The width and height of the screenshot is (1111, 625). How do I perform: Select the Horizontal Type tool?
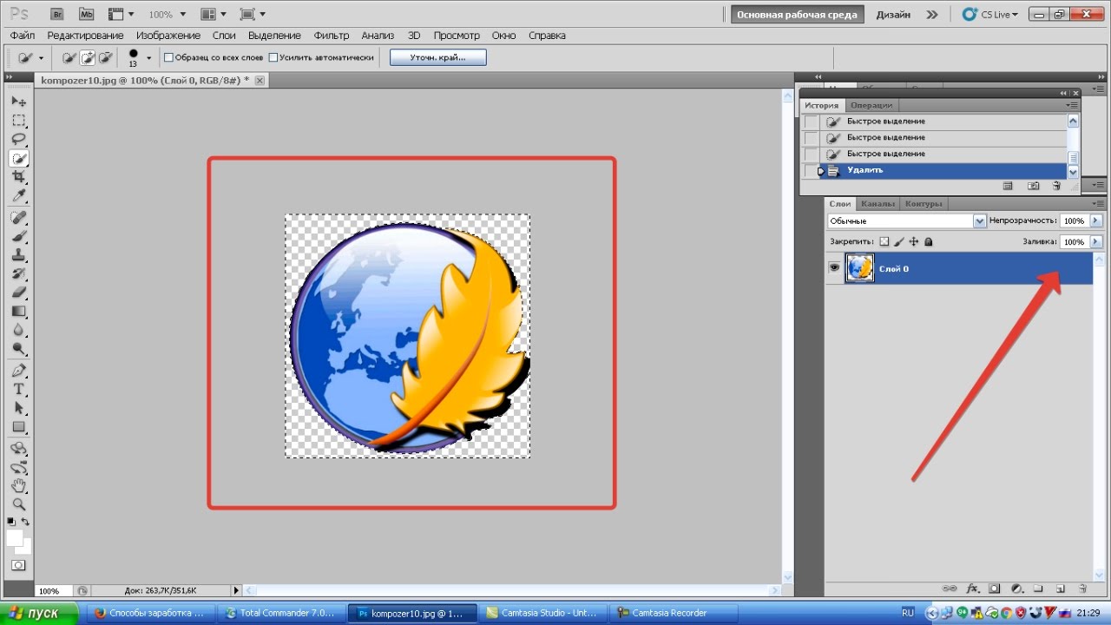coord(18,390)
